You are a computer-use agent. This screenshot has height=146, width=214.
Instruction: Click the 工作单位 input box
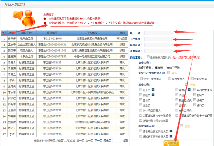click(x=159, y=39)
